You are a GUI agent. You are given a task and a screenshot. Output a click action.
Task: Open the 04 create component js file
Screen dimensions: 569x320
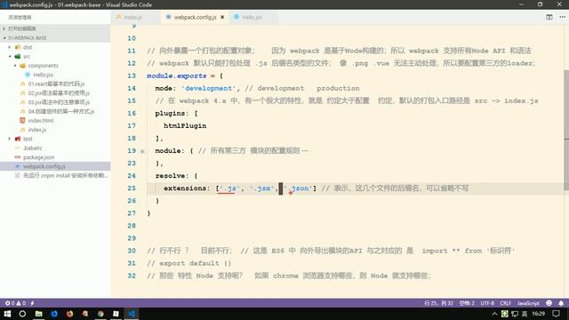click(x=61, y=111)
